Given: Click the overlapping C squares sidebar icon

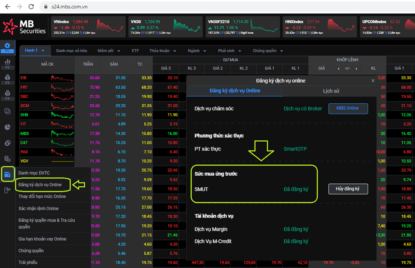Looking at the screenshot, I should tap(7, 111).
